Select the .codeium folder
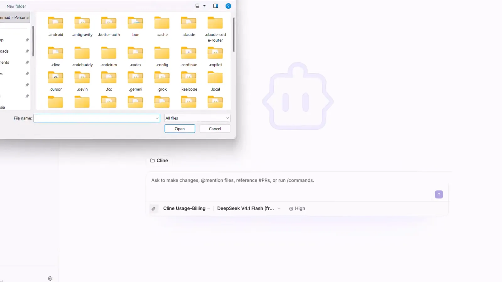502x282 pixels. pos(109,57)
